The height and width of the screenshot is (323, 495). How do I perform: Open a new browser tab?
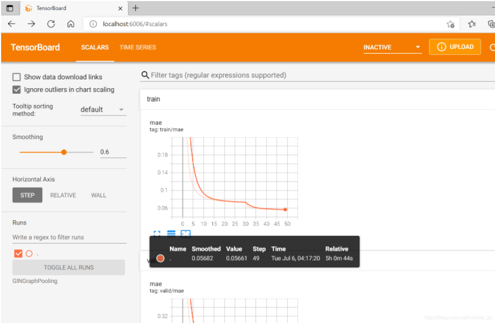point(136,8)
